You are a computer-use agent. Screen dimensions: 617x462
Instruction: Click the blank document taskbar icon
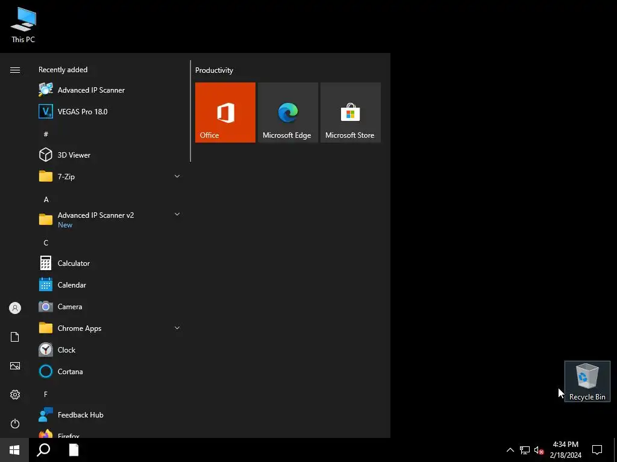tap(74, 450)
